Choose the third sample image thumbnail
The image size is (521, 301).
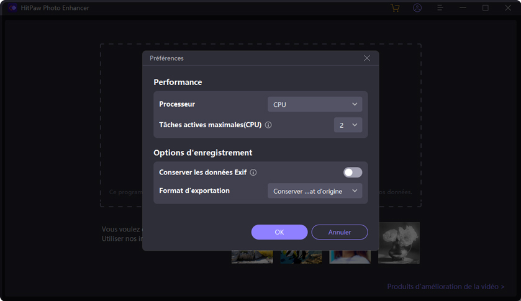pos(350,257)
